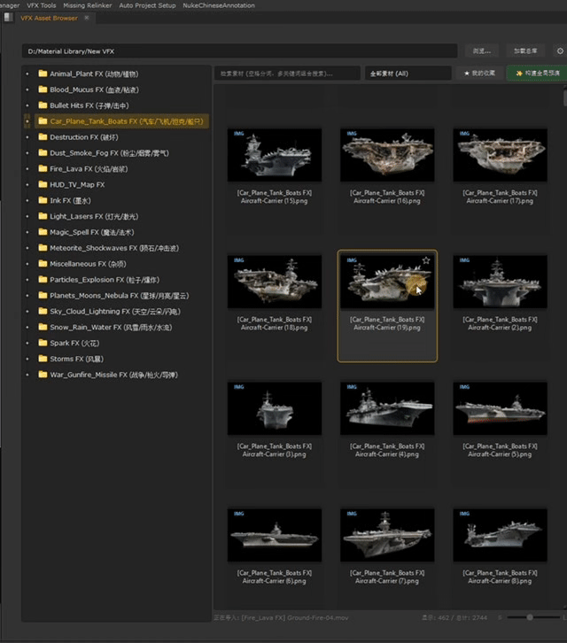Click the Dust_Smoke_Fog FX folder icon
This screenshot has width=567, height=643.
coord(43,152)
